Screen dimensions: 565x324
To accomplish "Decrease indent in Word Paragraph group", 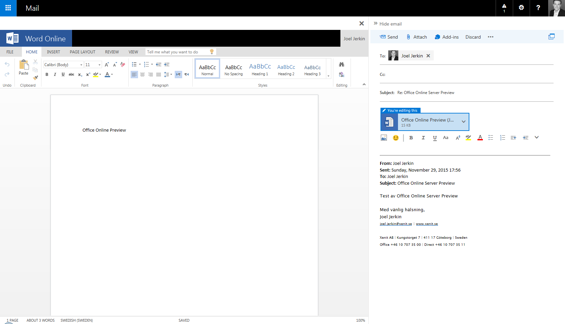I will point(159,64).
